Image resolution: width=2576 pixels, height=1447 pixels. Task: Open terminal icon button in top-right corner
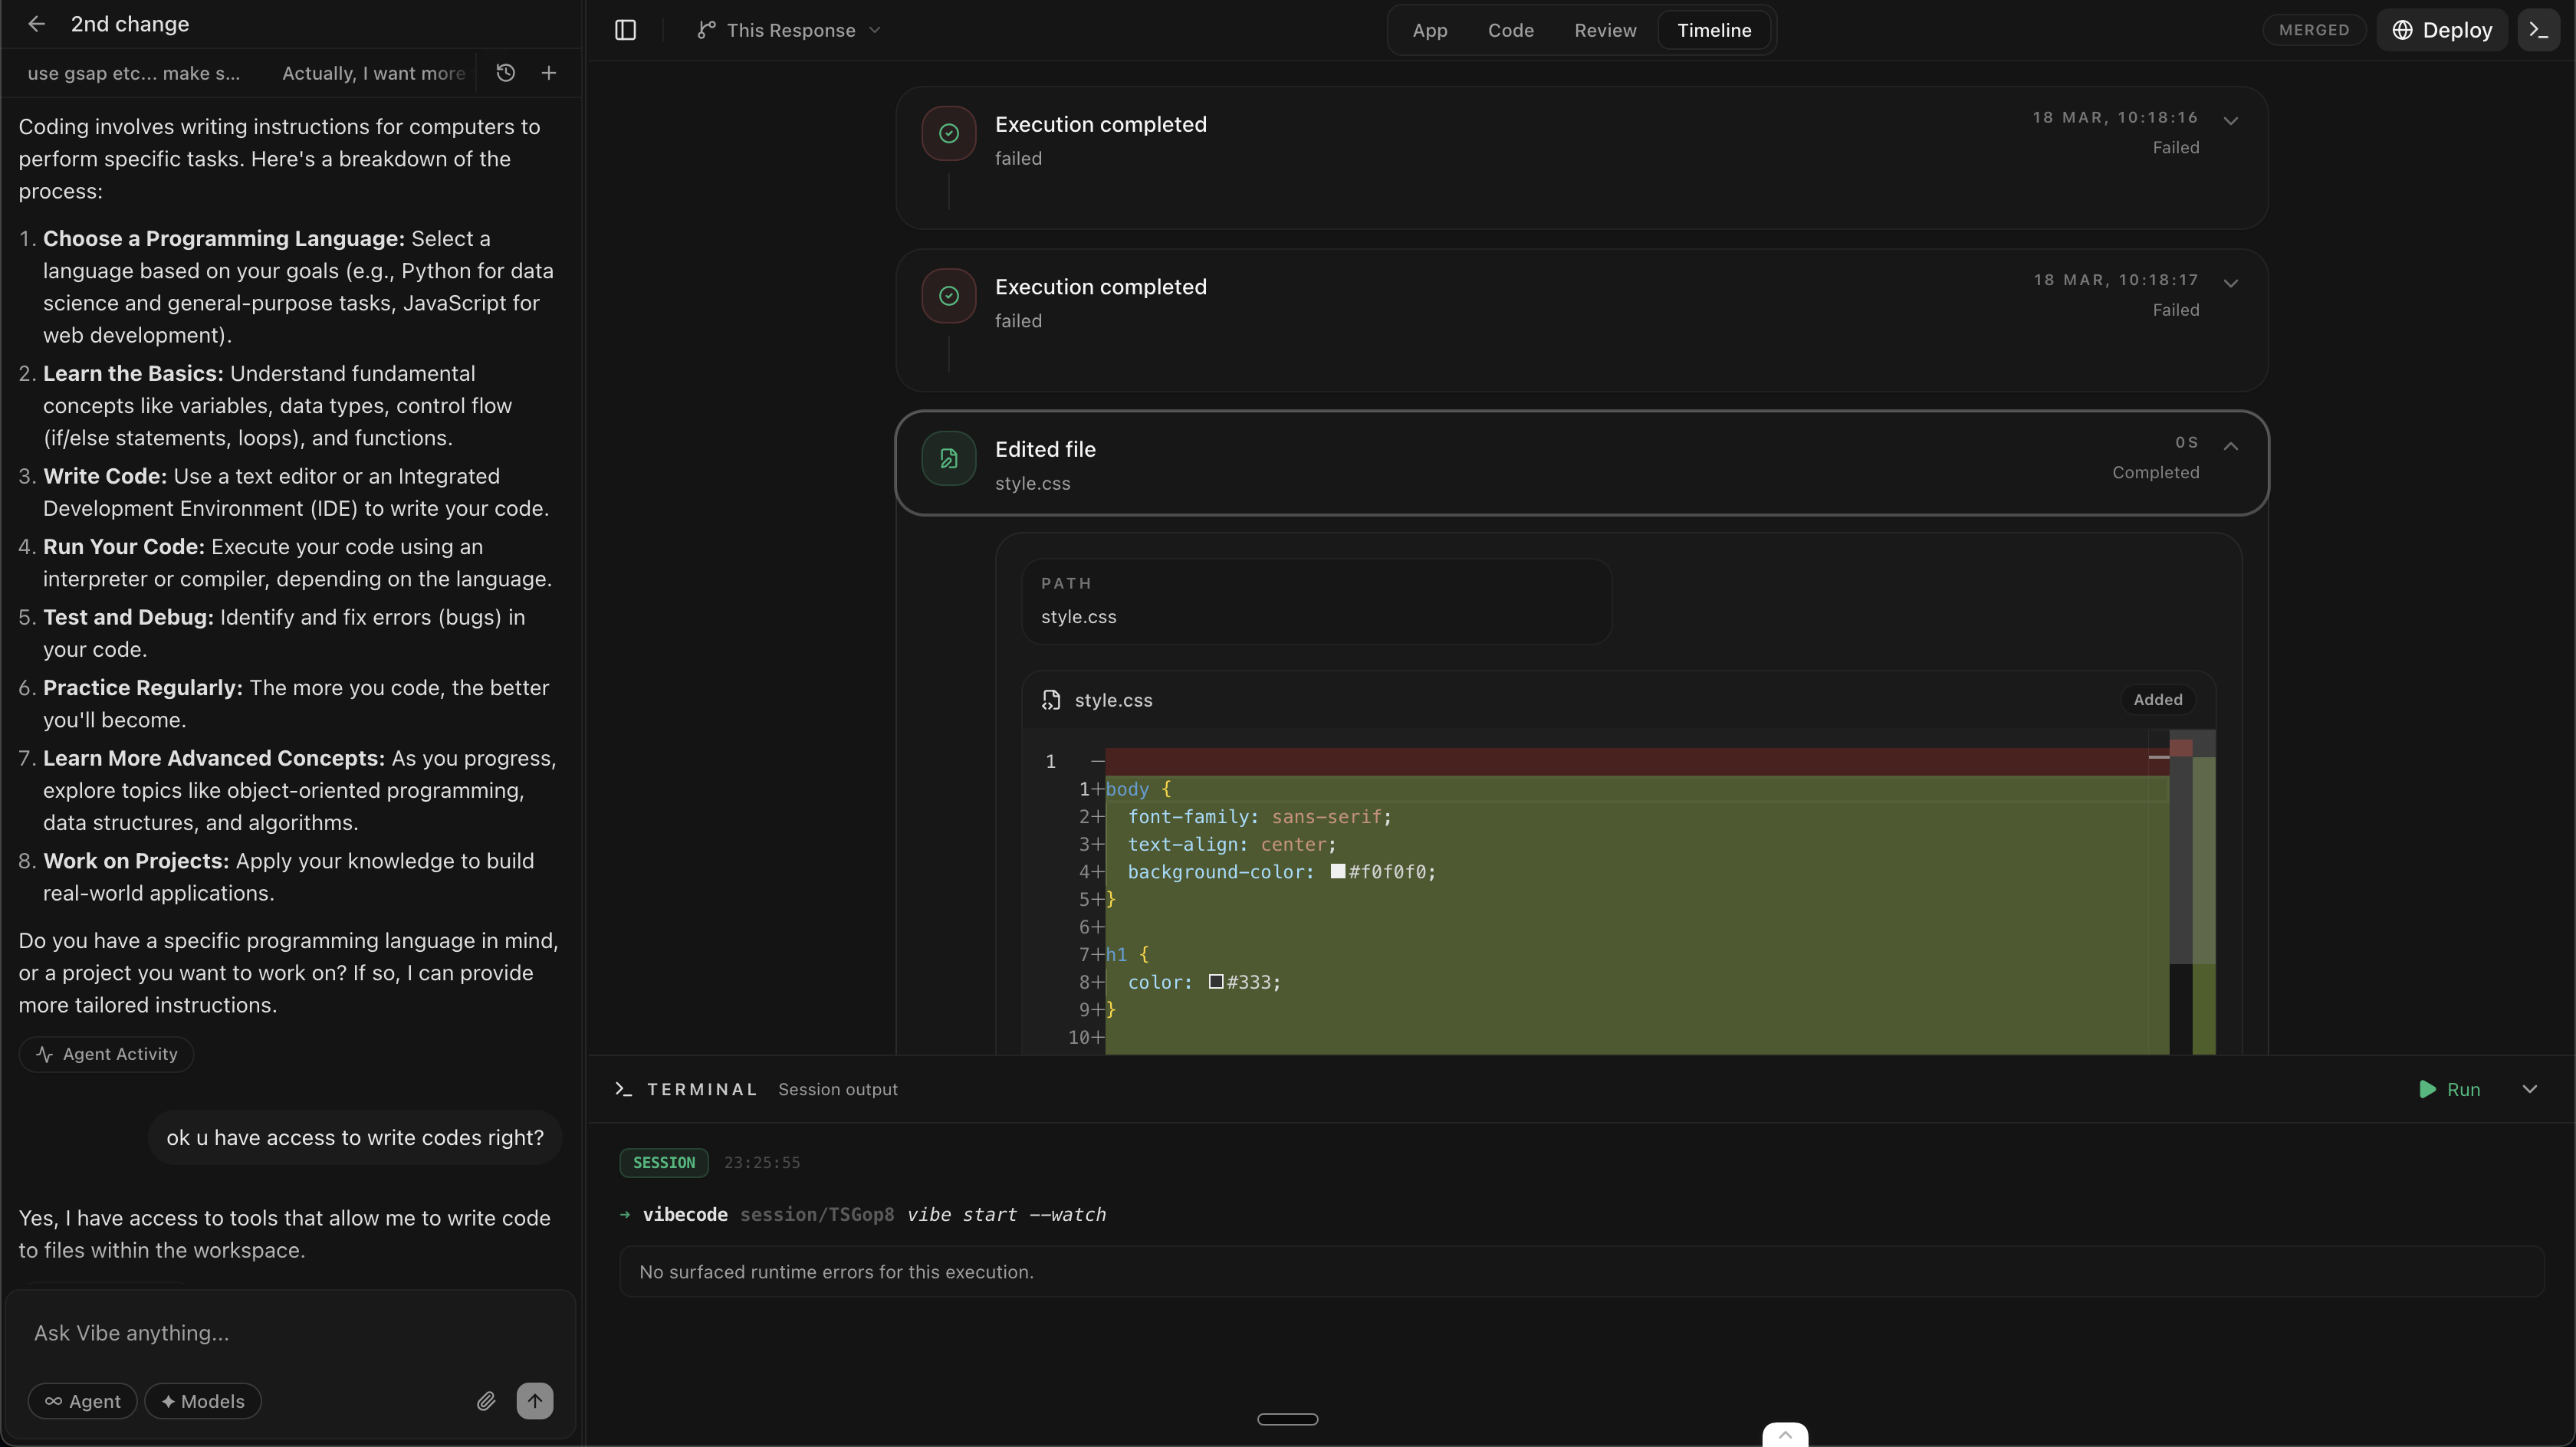click(x=2539, y=30)
